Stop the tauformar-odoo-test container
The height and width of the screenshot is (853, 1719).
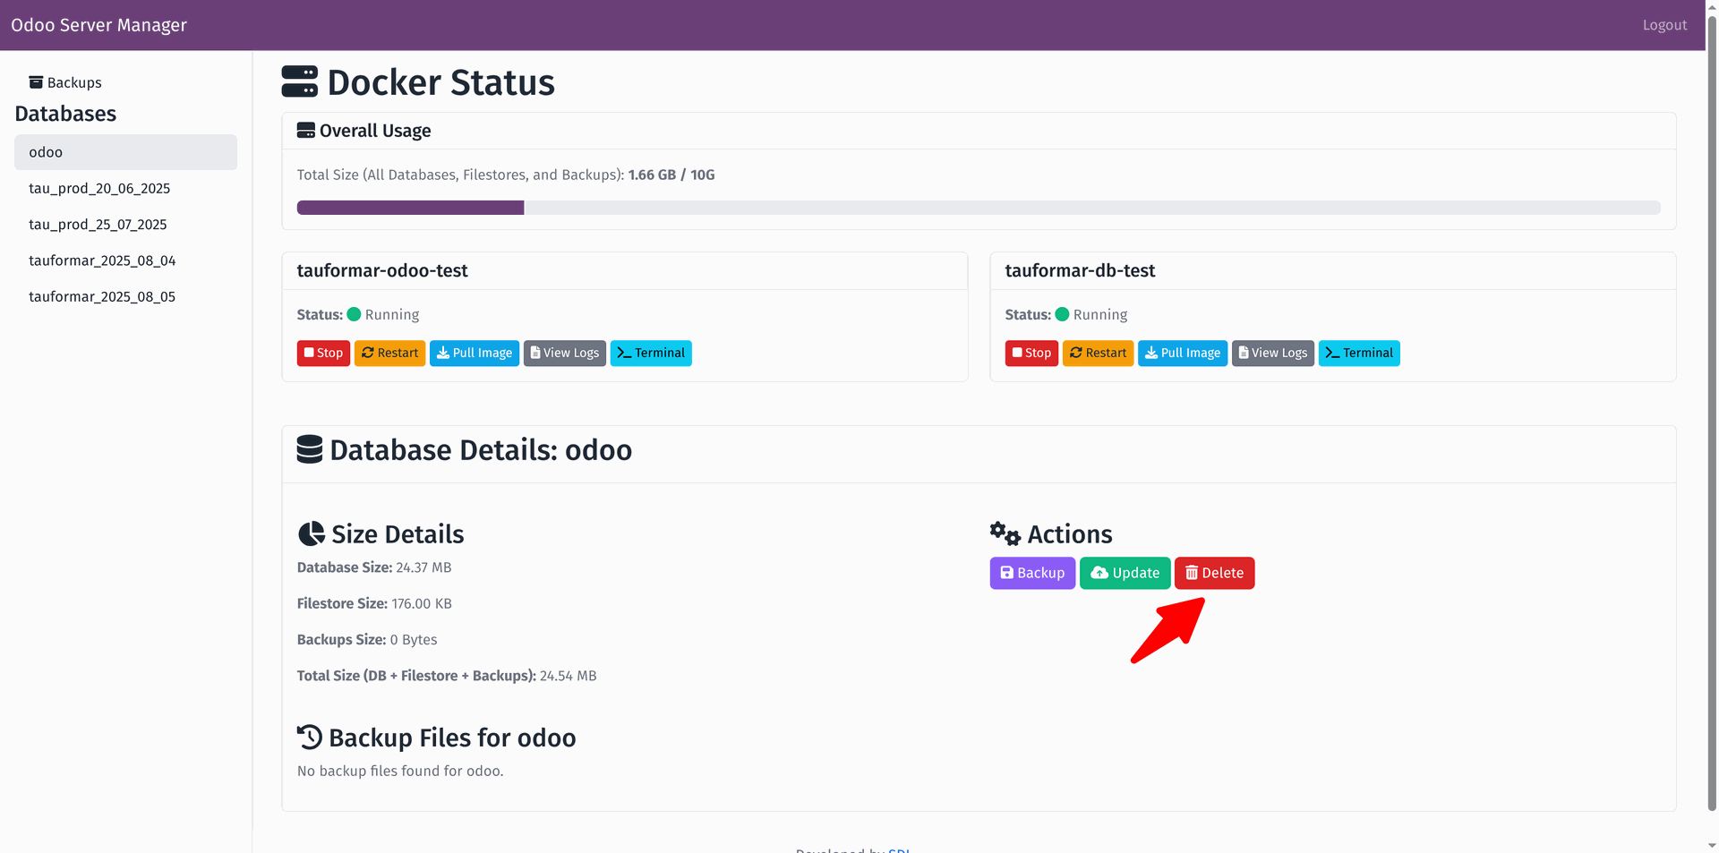[323, 353]
